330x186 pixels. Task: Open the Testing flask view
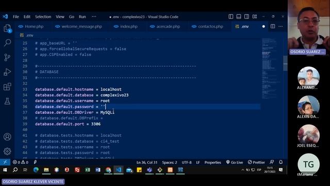(x=7, y=101)
